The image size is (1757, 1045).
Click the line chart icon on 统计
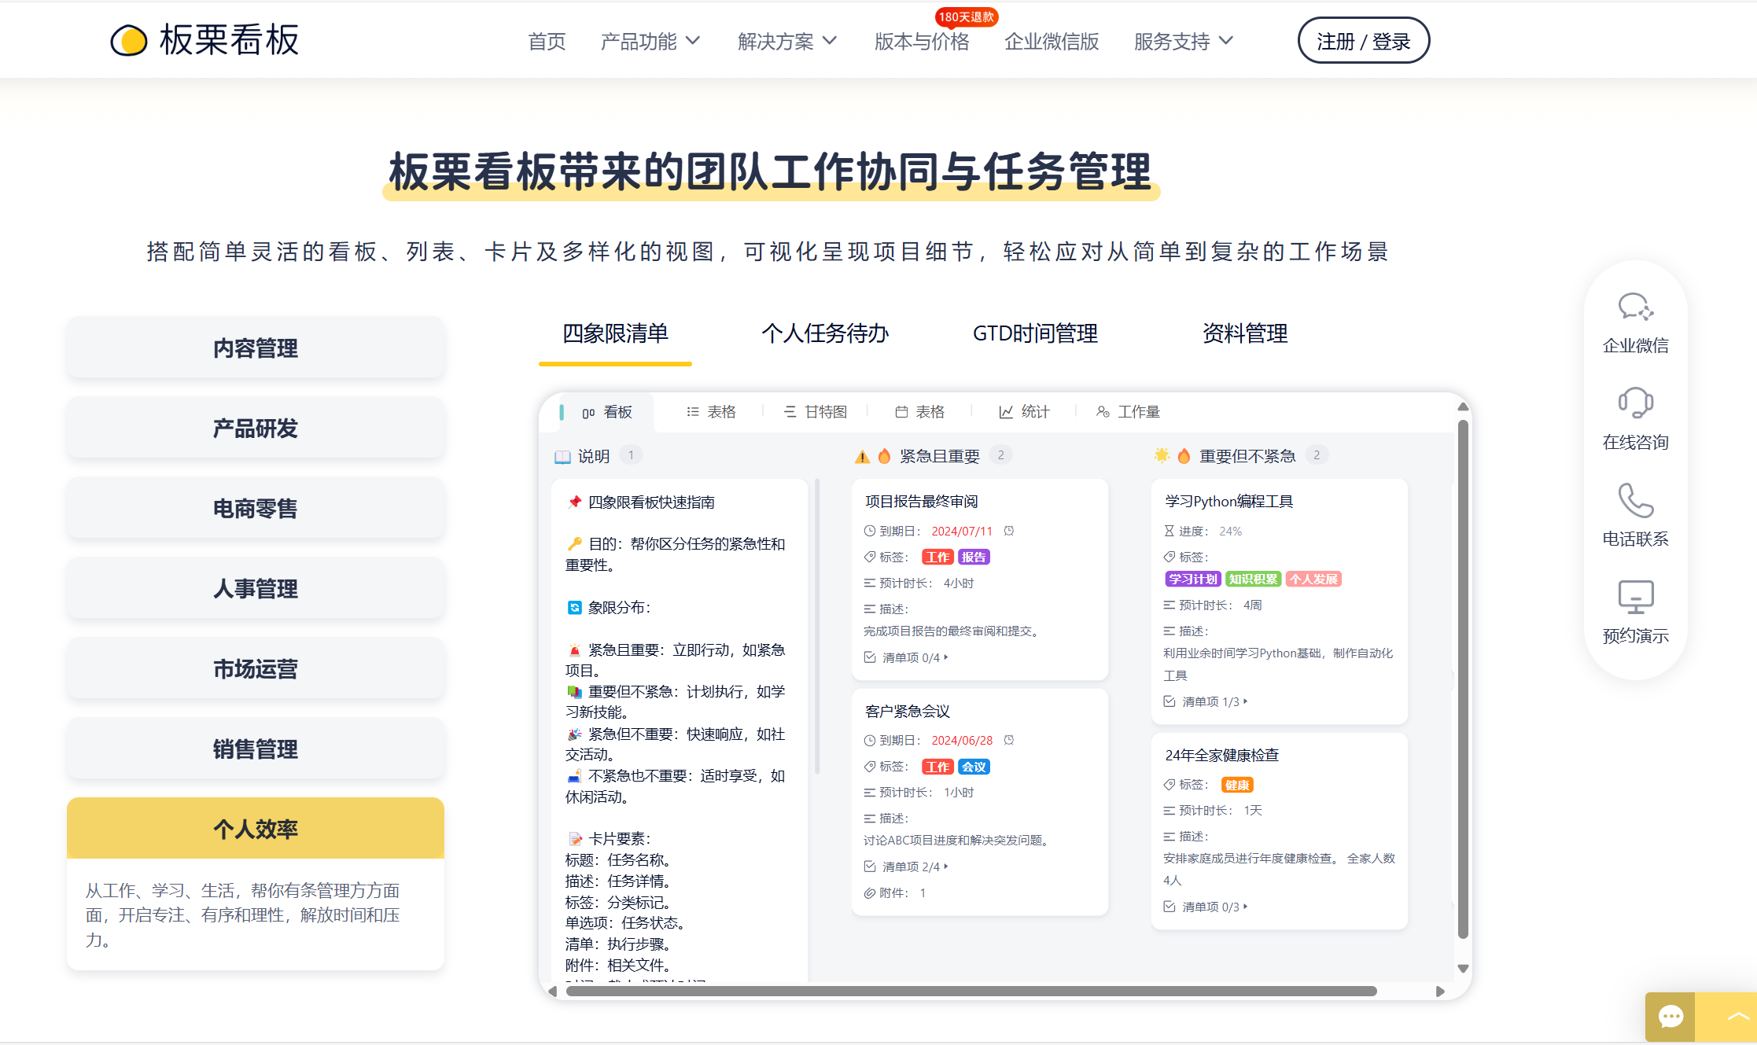(1006, 412)
